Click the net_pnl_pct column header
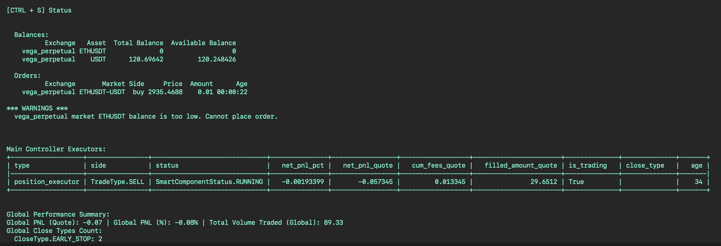Image resolution: width=721 pixels, height=246 pixels. (303, 165)
